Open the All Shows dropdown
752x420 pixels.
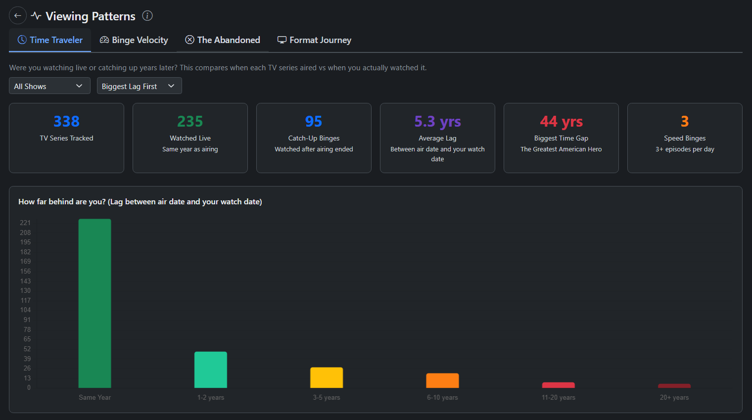tap(49, 86)
